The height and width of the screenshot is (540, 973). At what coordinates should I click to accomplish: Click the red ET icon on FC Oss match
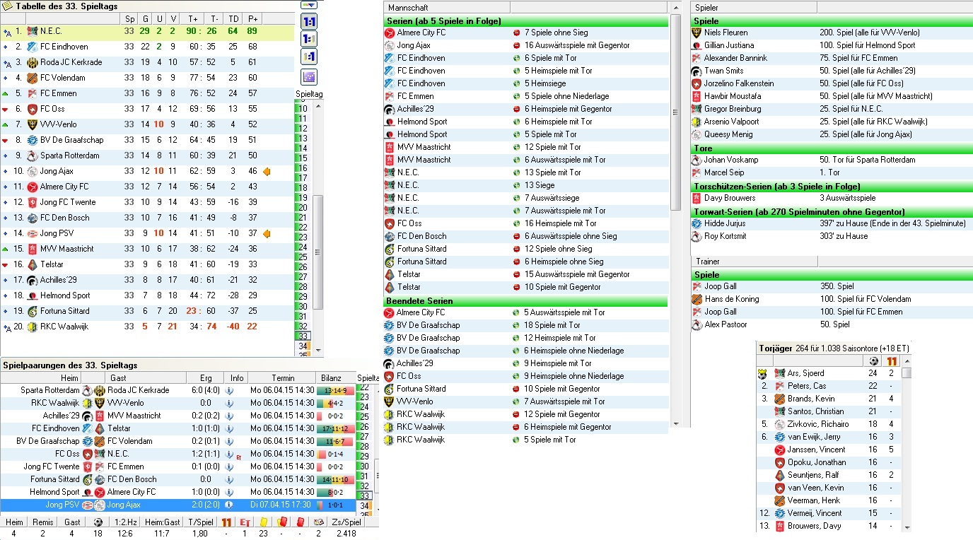(x=239, y=457)
